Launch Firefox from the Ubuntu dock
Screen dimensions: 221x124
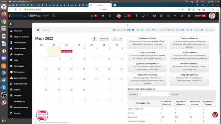pos(4,14)
